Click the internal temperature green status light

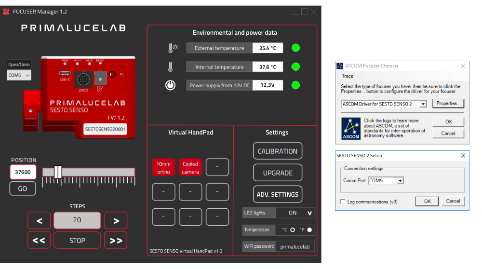[x=296, y=67]
